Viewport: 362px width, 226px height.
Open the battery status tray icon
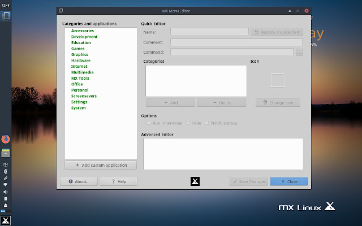tap(6, 198)
